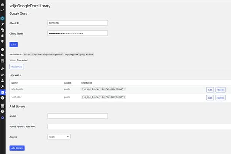Edit the TestFolder library

coord(210,98)
